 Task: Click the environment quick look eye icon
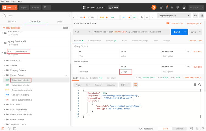tap(195, 16)
